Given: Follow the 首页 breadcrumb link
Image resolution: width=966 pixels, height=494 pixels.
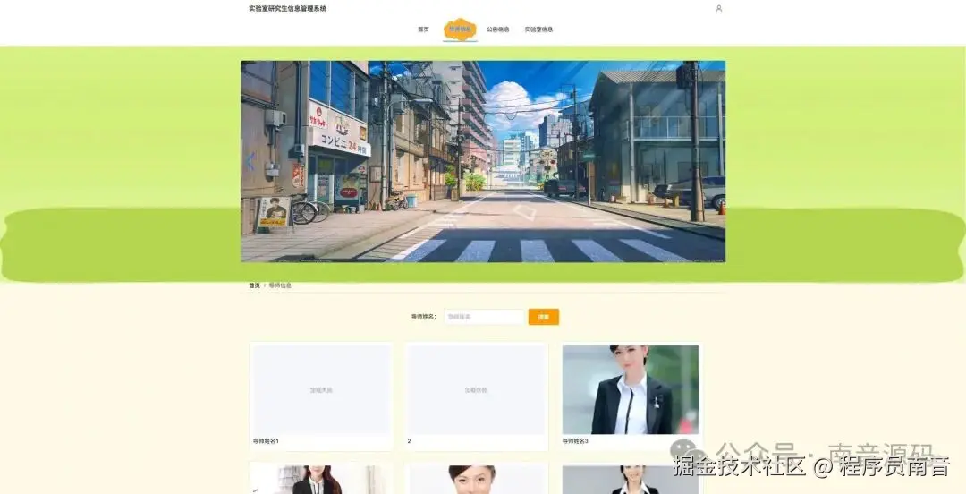Looking at the screenshot, I should pyautogui.click(x=254, y=285).
